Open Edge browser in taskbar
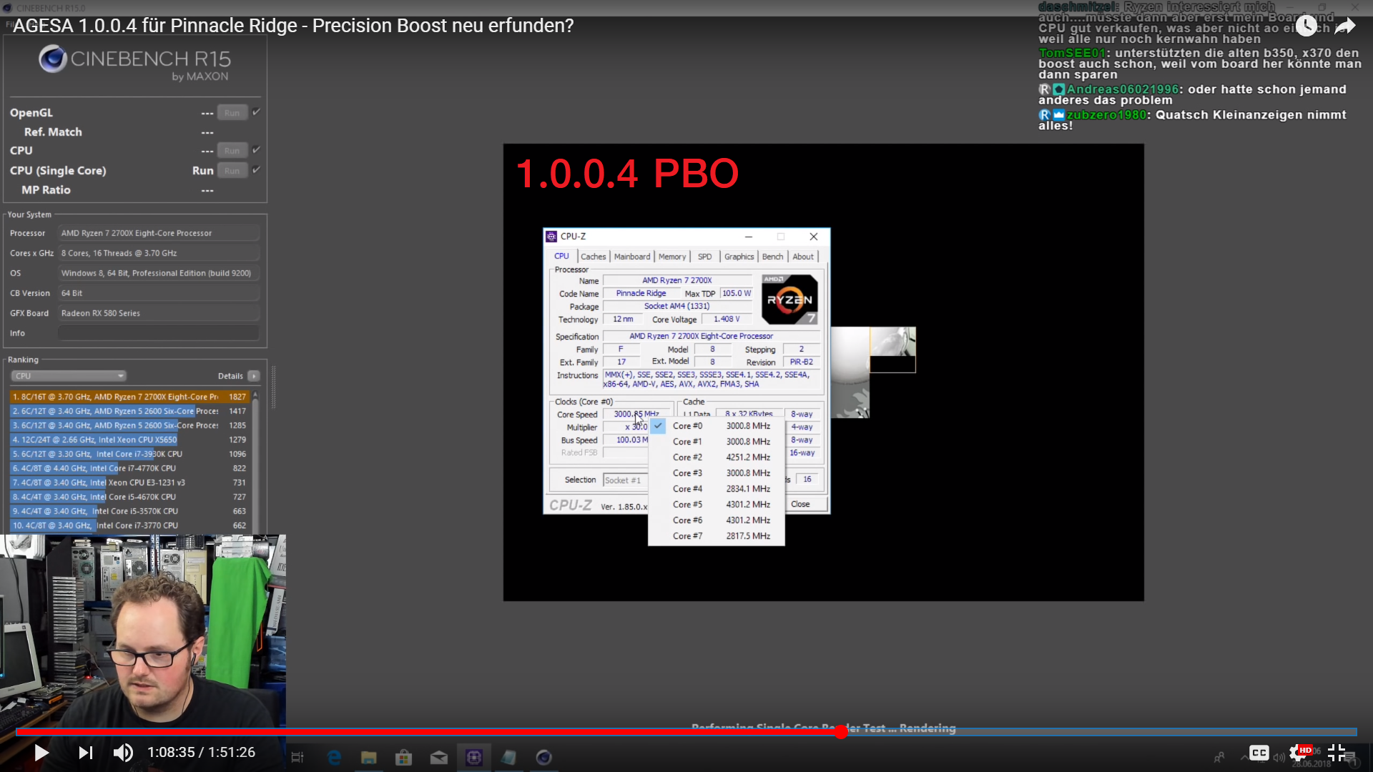Image resolution: width=1373 pixels, height=772 pixels. tap(334, 758)
